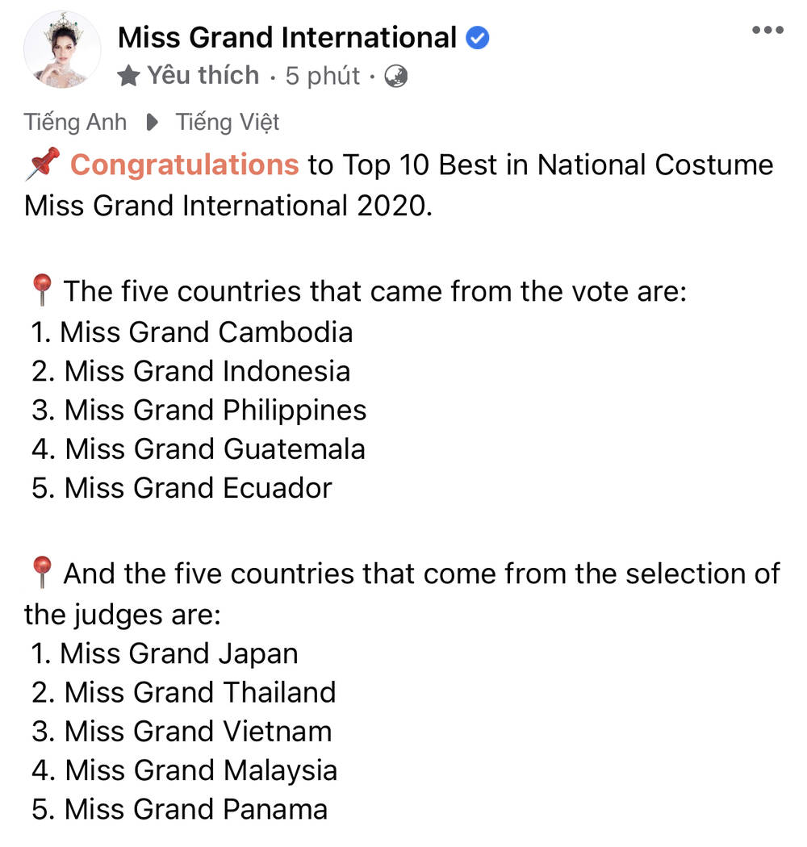This screenshot has height=847, width=807.
Task: Select the Tiếng Việt target language
Action: [228, 123]
